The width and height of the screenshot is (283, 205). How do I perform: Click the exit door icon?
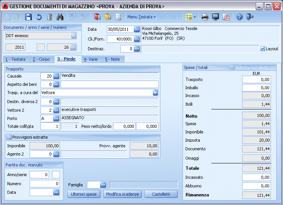[250, 17]
